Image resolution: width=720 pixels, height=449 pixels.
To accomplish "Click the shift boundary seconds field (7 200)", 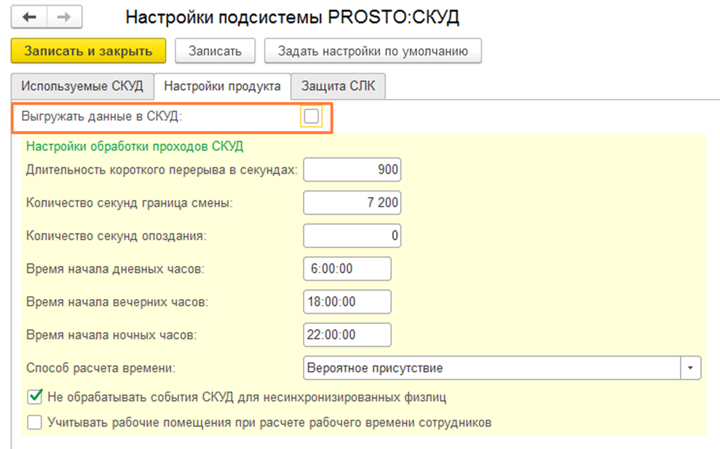I will click(x=352, y=203).
